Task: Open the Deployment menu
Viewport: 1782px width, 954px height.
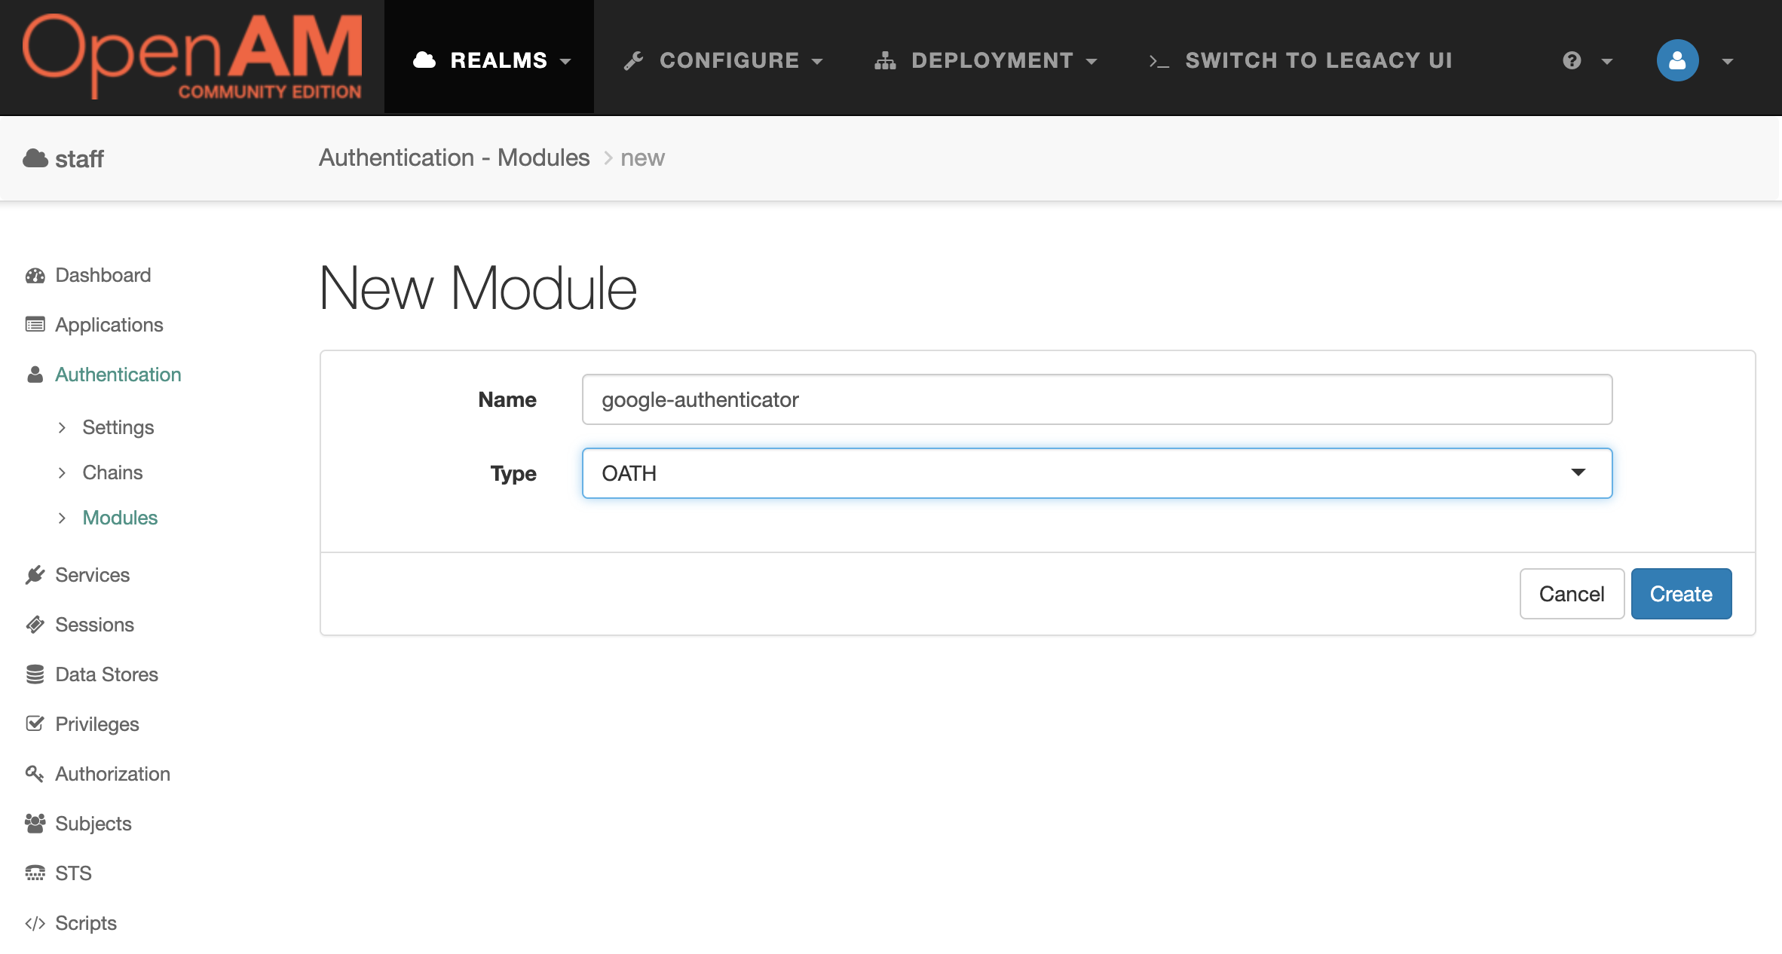Action: click(x=986, y=60)
